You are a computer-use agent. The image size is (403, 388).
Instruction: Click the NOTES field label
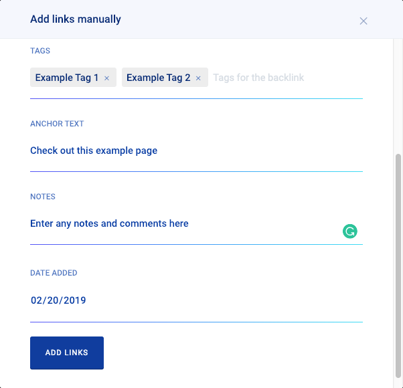[x=43, y=197]
